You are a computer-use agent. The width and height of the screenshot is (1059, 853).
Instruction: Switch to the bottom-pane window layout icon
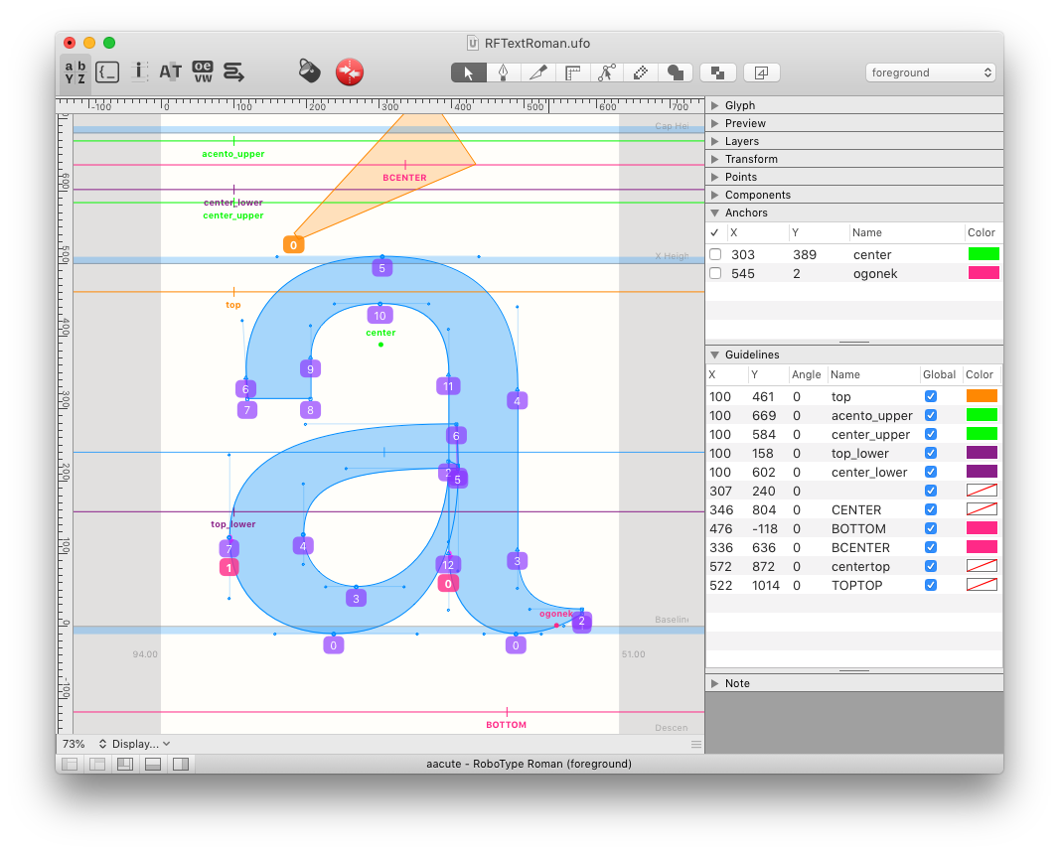pos(153,764)
